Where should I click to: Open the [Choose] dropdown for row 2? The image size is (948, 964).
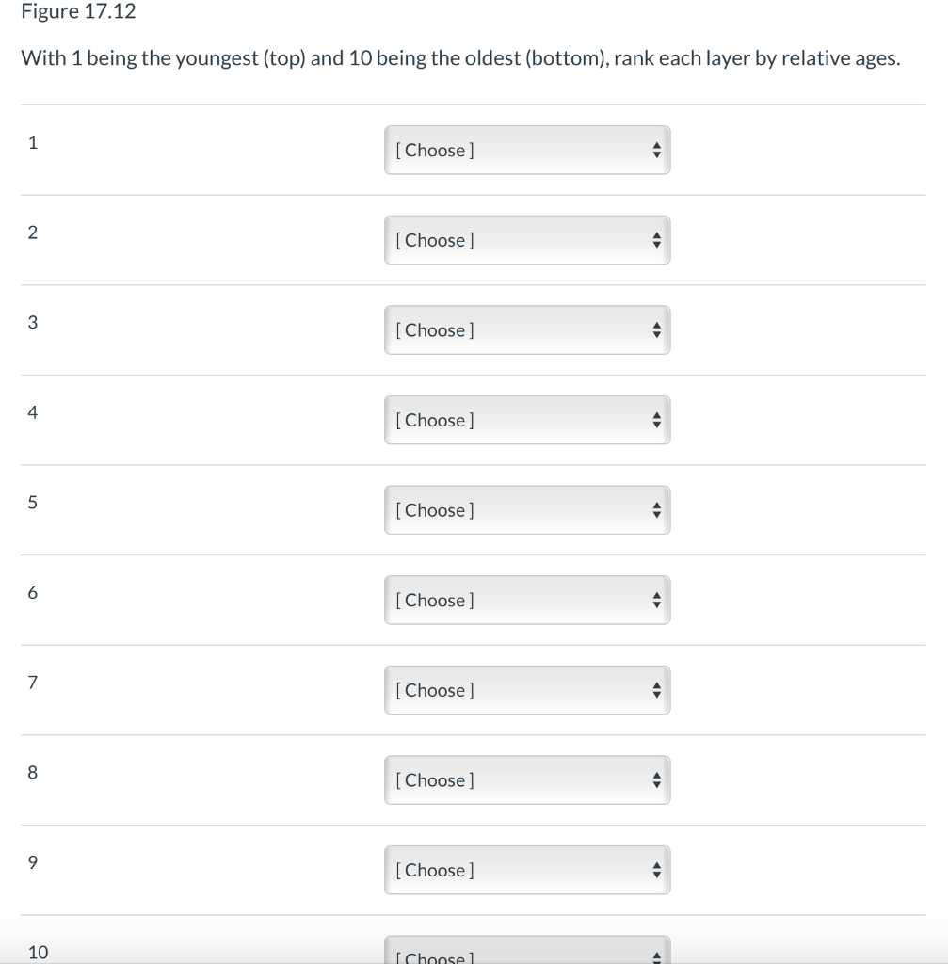513,240
